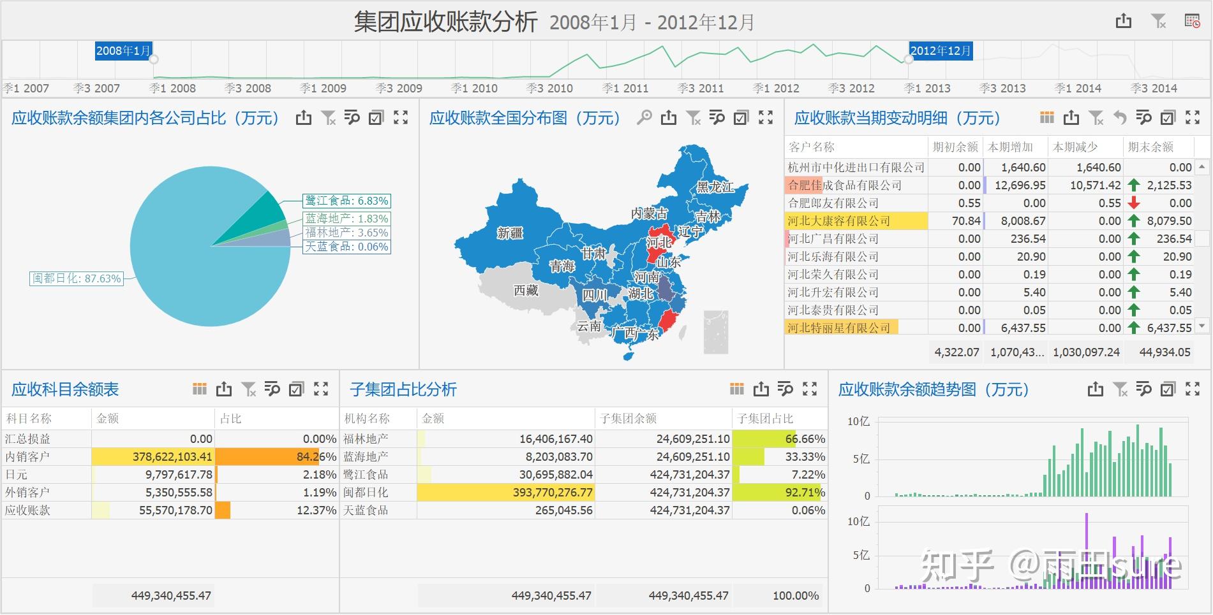Clear filter on the pie chart panel
The height and width of the screenshot is (615, 1213).
coord(328,117)
